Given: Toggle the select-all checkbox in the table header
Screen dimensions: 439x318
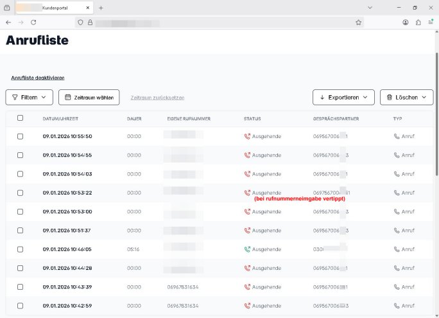Looking at the screenshot, I should click(x=20, y=118).
